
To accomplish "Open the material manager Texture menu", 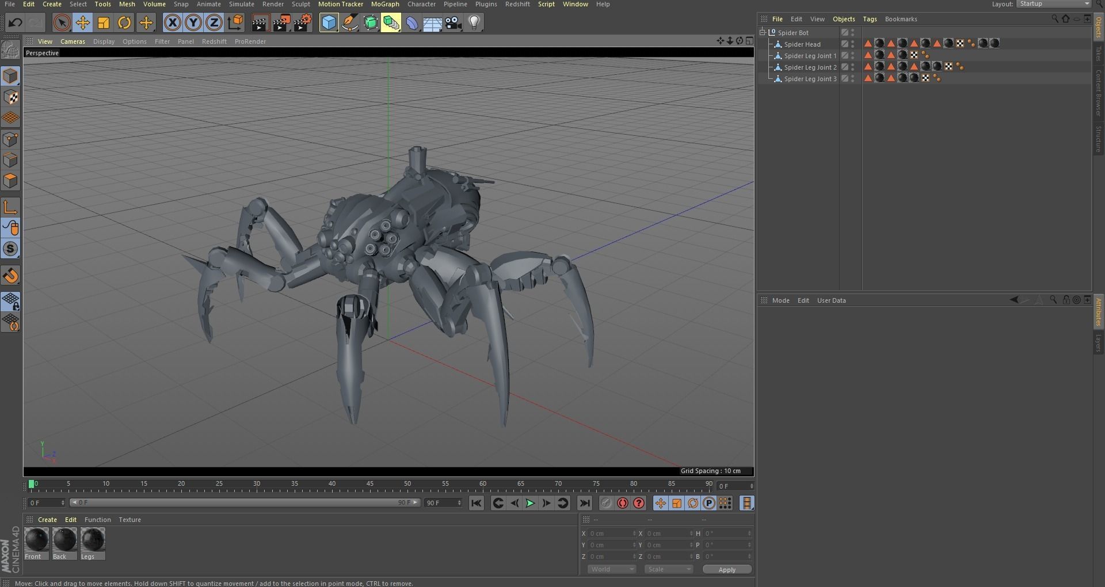I will pyautogui.click(x=129, y=520).
